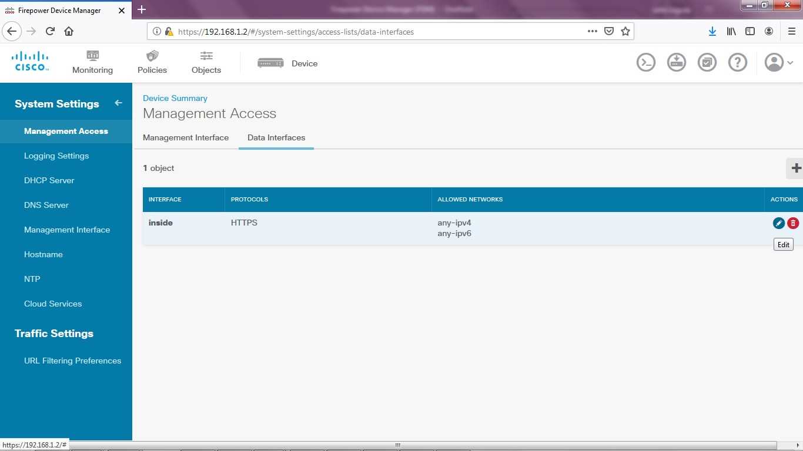
Task: Open the Monitoring section
Action: point(92,62)
